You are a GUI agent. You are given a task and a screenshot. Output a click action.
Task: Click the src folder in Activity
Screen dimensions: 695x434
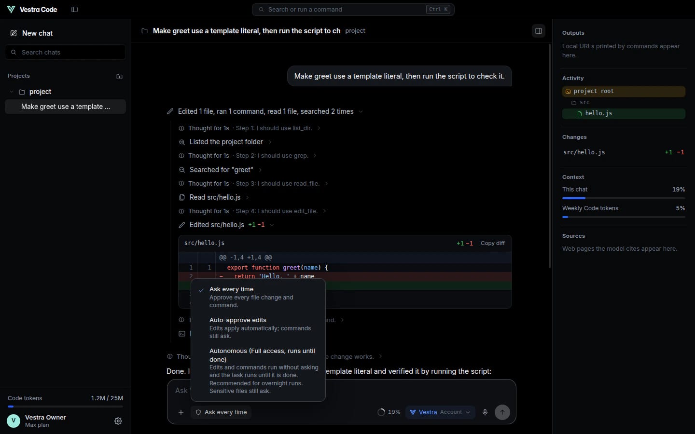(x=624, y=103)
